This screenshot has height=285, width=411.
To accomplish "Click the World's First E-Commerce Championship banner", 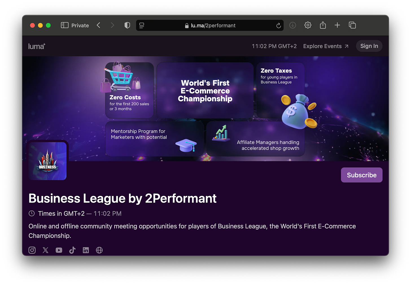I will (x=205, y=90).
